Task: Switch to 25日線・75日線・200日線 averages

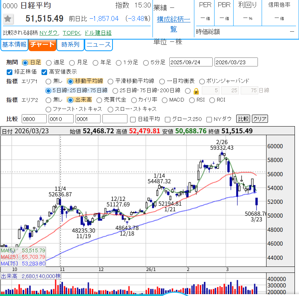Action: tap(115, 90)
